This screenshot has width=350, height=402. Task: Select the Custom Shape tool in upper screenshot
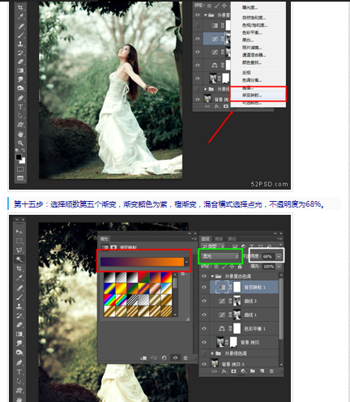click(20, 125)
